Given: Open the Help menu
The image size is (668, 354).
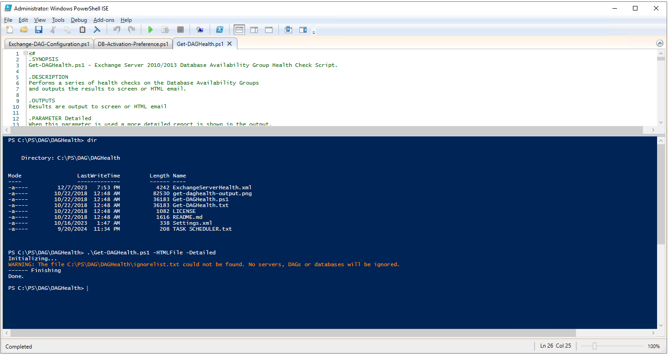Looking at the screenshot, I should [126, 20].
